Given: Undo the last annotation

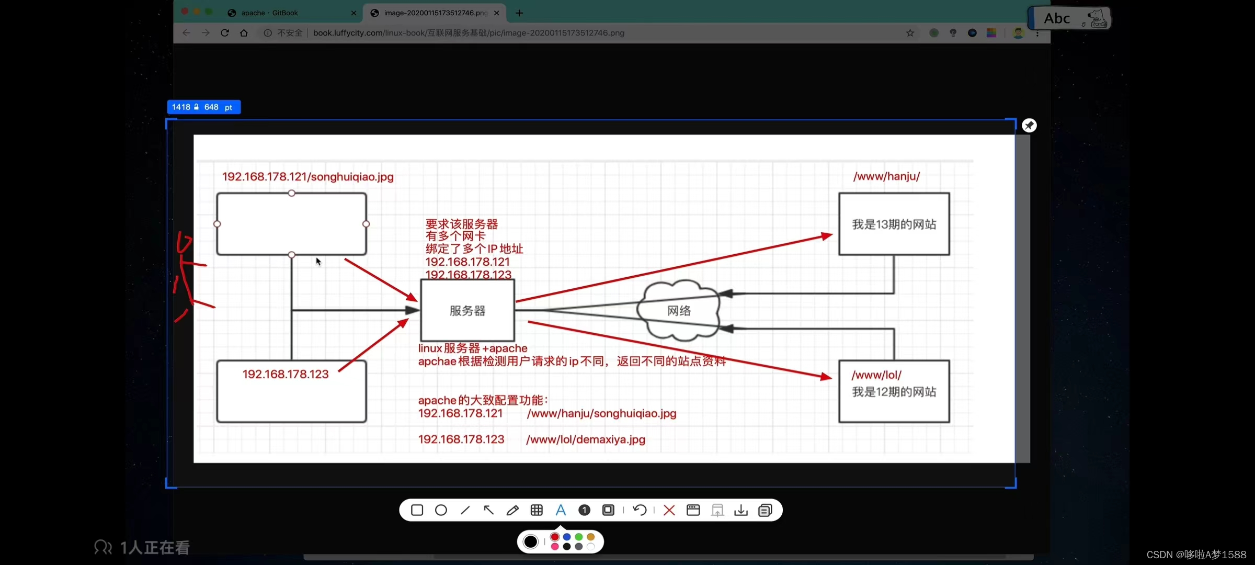Looking at the screenshot, I should (x=640, y=510).
